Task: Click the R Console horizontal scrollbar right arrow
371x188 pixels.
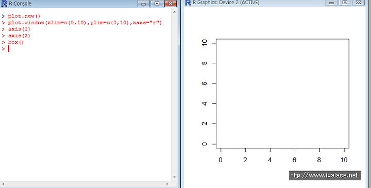Action: pos(167,184)
